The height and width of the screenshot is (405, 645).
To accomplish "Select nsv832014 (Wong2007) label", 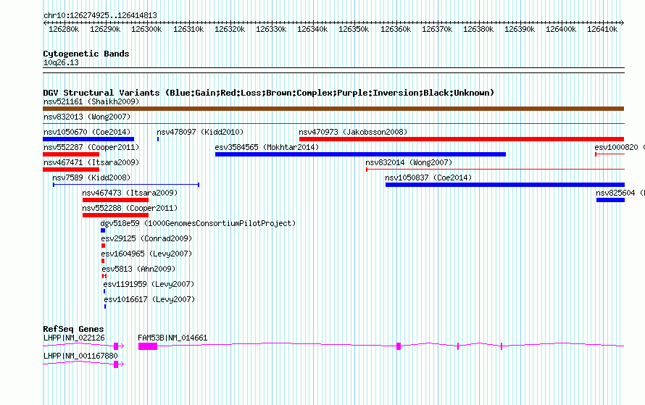I will click(x=409, y=162).
